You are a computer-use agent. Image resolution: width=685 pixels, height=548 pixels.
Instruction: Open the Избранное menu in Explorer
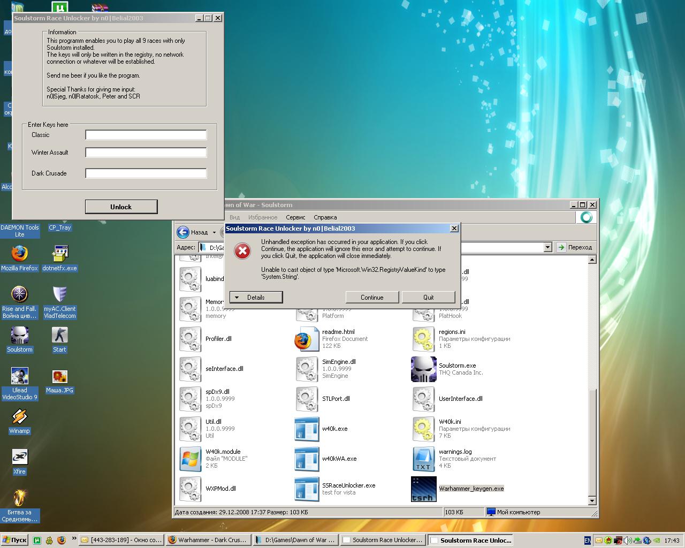(x=263, y=217)
